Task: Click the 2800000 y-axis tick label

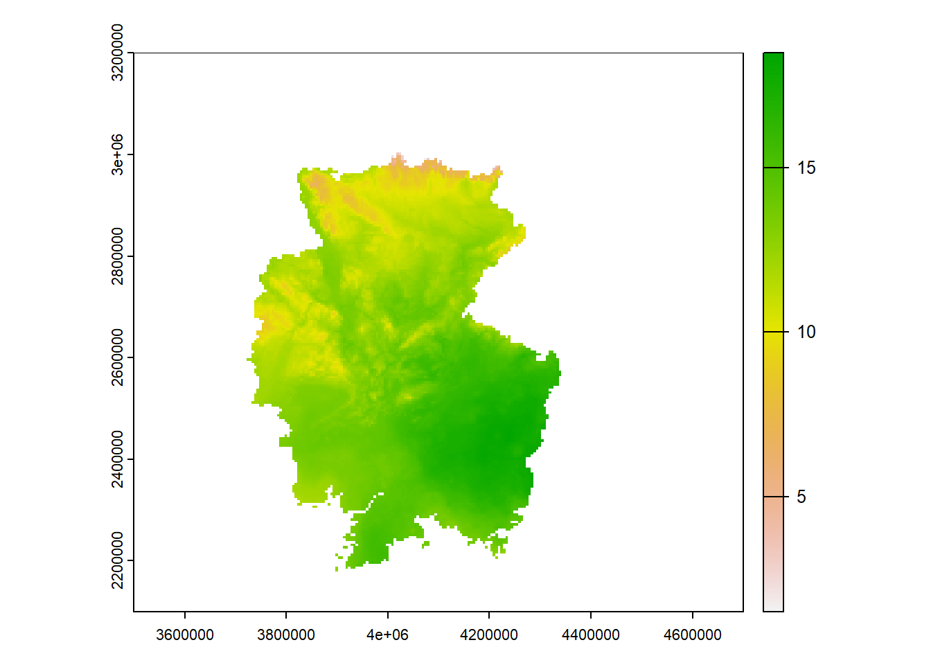Action: coord(117,256)
